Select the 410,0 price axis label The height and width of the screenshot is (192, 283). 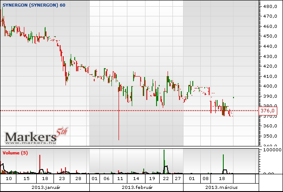click(270, 76)
